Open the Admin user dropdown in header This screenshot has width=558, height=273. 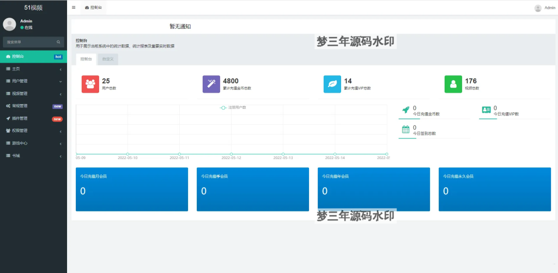point(544,8)
